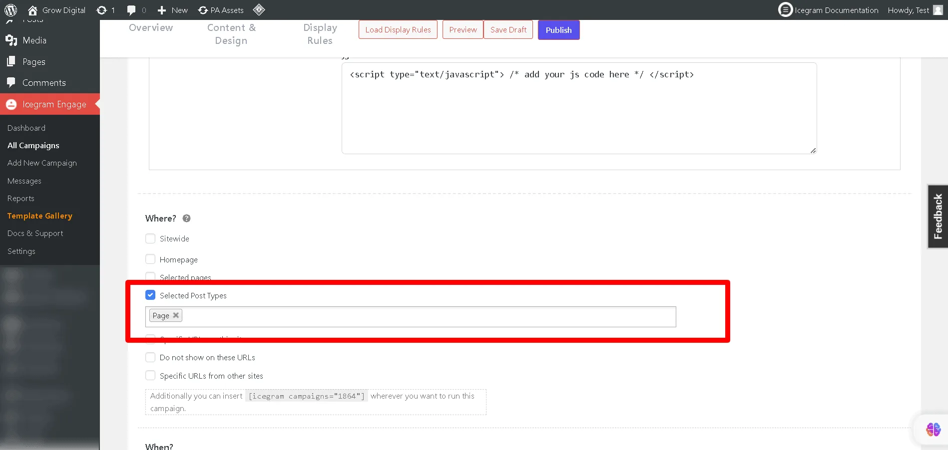The image size is (948, 450).
Task: Uncheck Selected Post Types
Action: (x=150, y=295)
